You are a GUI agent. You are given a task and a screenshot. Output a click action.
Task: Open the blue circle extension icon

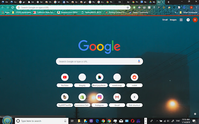[184, 7]
